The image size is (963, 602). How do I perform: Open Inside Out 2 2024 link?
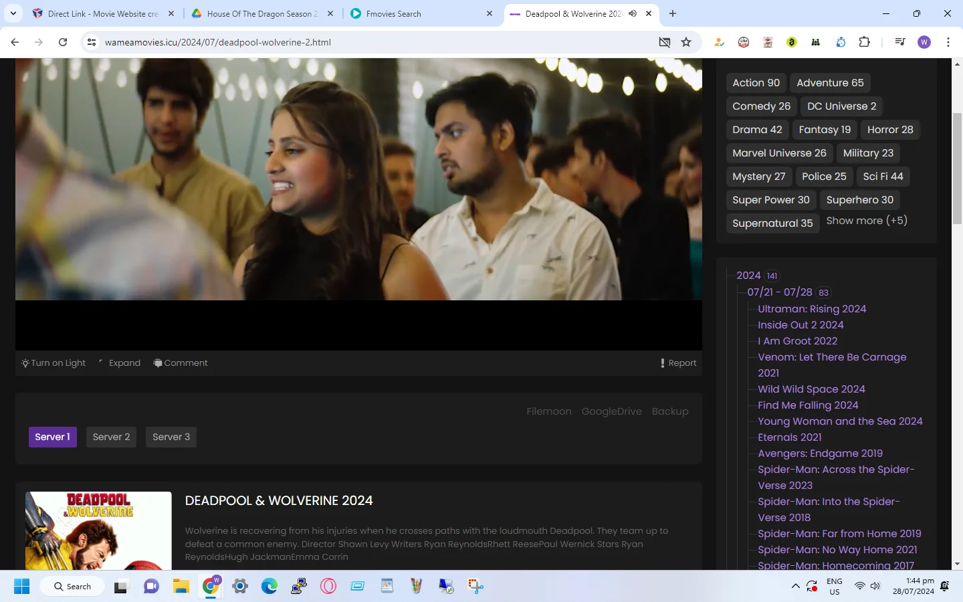click(x=800, y=325)
